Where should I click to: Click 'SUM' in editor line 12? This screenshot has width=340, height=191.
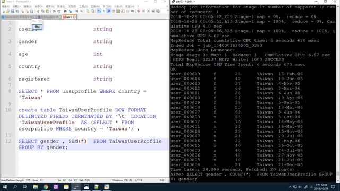[x=73, y=141]
